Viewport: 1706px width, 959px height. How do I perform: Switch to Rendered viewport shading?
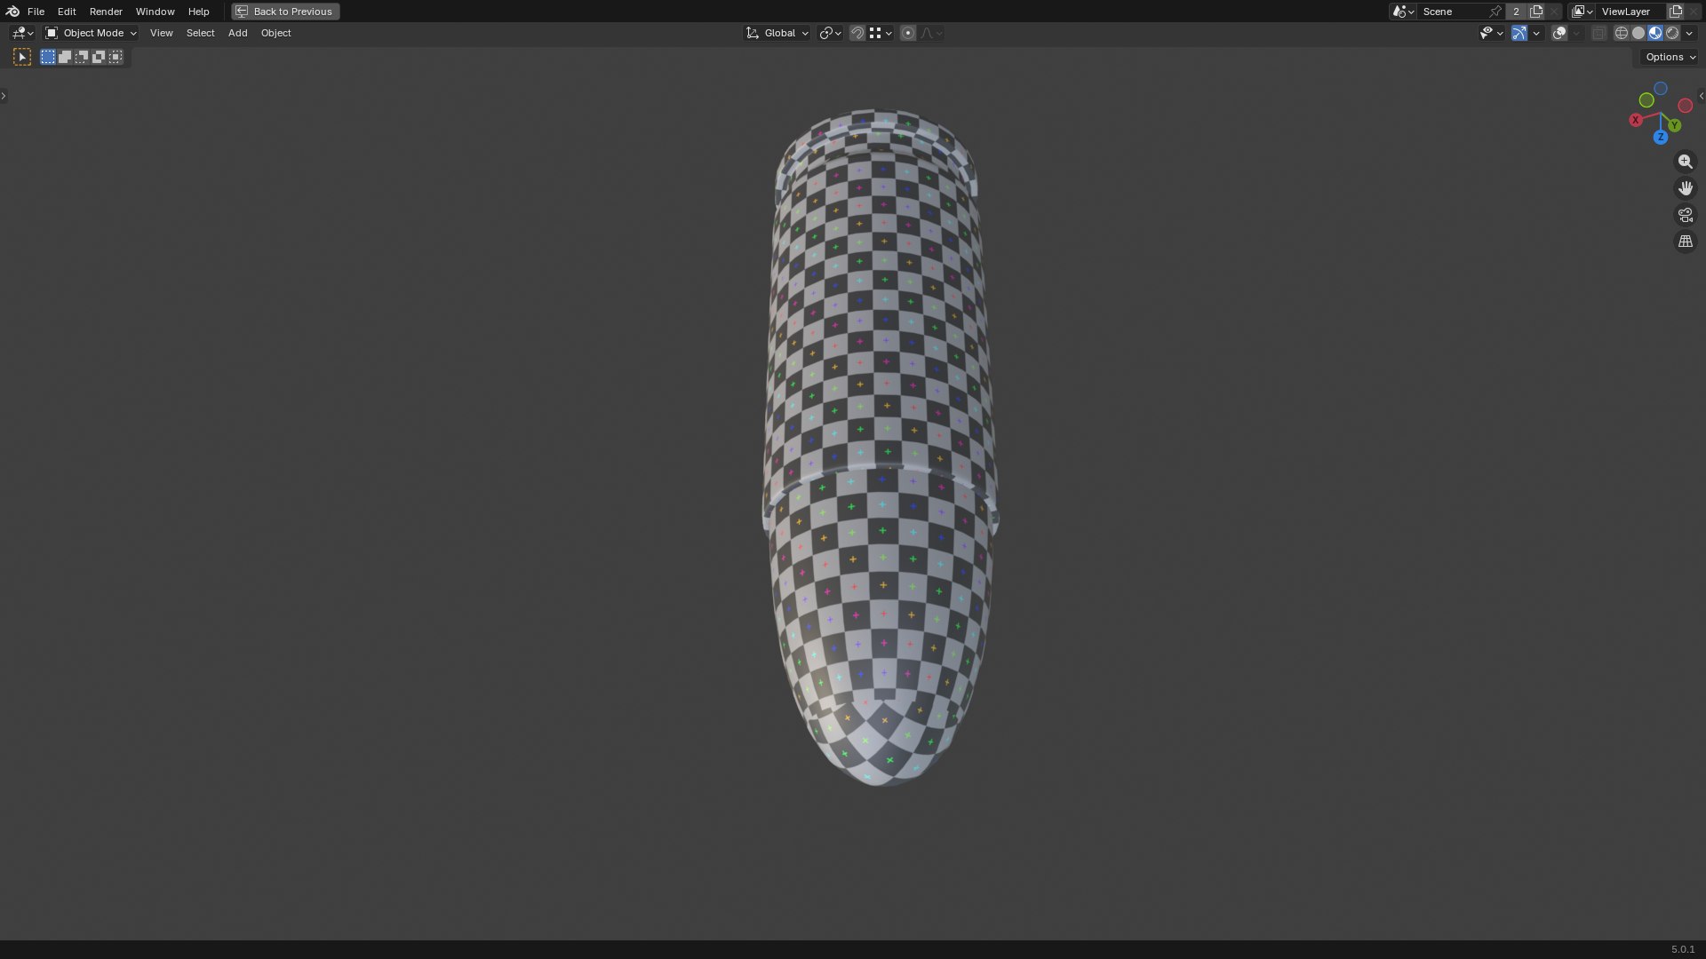coord(1672,33)
